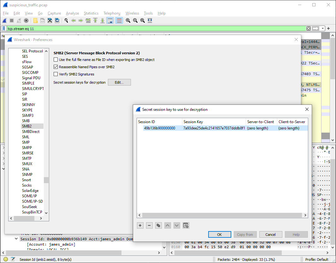Open the Statistics menu

(91, 13)
